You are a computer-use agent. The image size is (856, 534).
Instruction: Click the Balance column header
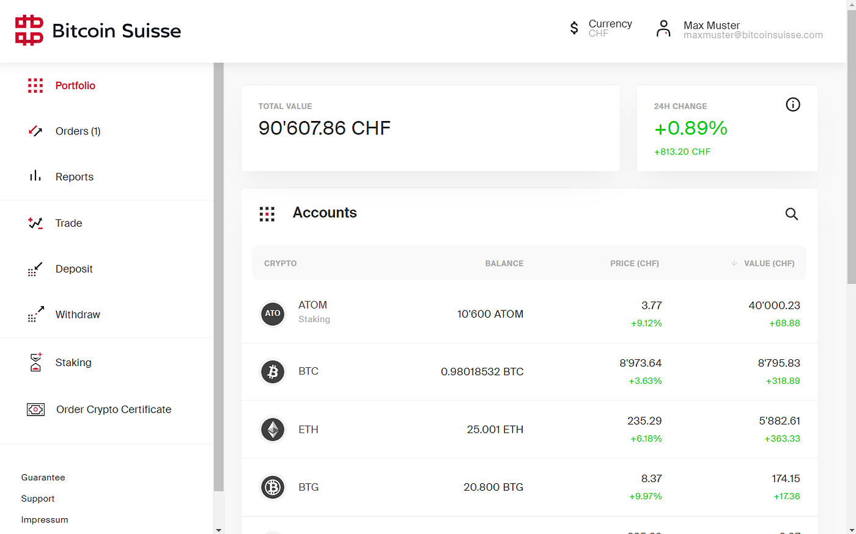tap(504, 263)
